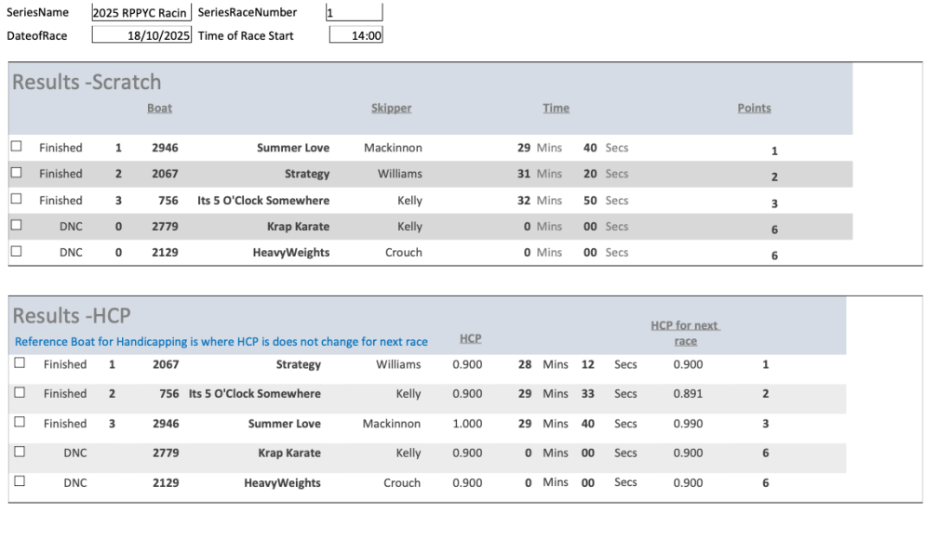Click the Time column header

click(x=556, y=108)
